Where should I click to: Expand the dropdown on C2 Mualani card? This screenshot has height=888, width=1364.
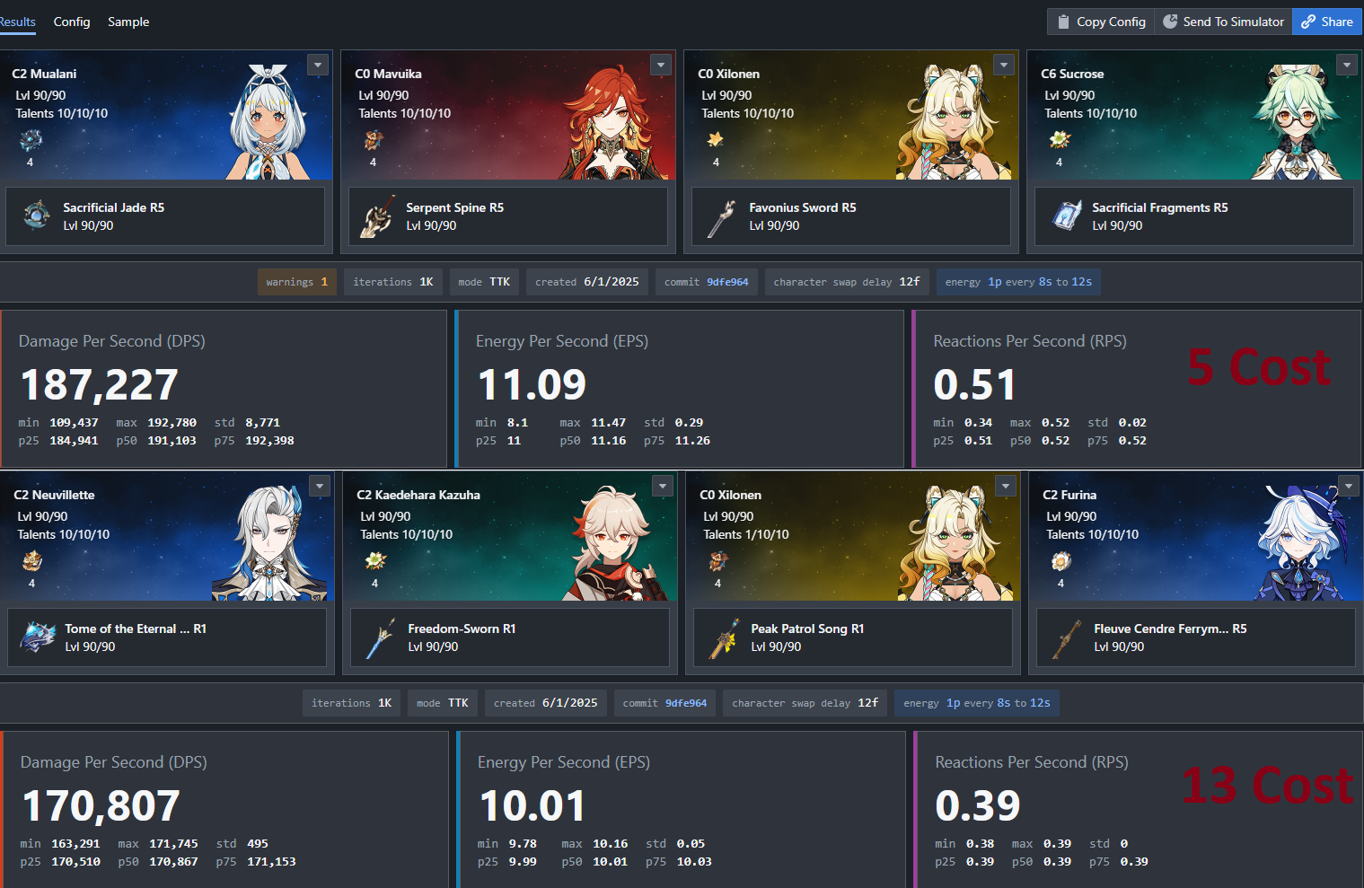click(318, 65)
